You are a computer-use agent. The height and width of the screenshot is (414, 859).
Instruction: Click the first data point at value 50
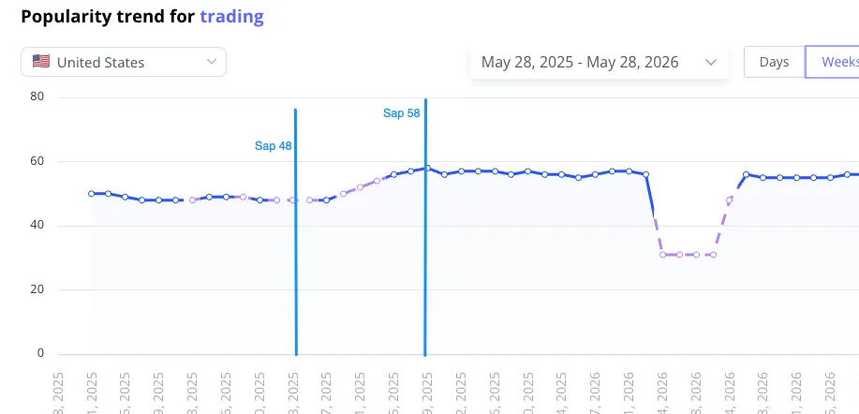(x=92, y=194)
